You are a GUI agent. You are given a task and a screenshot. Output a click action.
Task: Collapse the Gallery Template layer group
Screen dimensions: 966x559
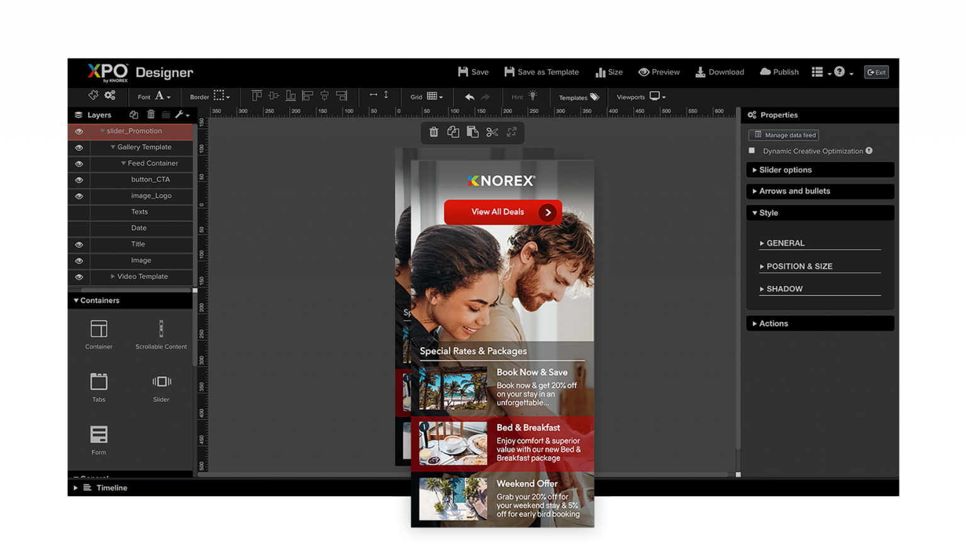point(113,147)
